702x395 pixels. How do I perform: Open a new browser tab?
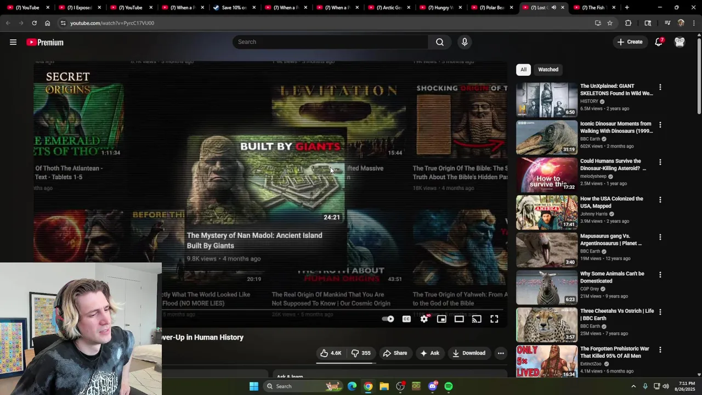[627, 8]
